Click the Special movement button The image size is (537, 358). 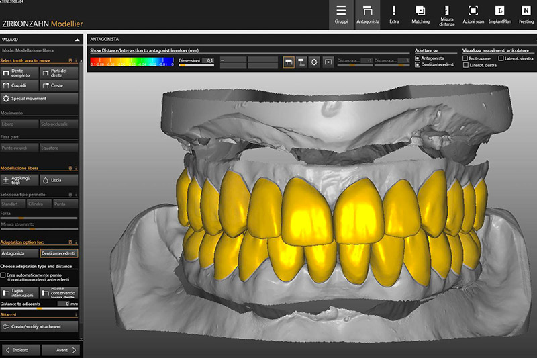[40, 98]
